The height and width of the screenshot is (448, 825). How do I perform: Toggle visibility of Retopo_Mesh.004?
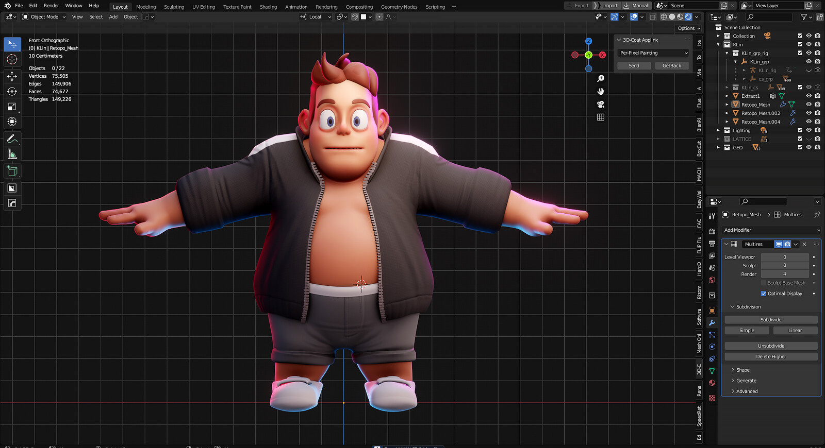(808, 122)
